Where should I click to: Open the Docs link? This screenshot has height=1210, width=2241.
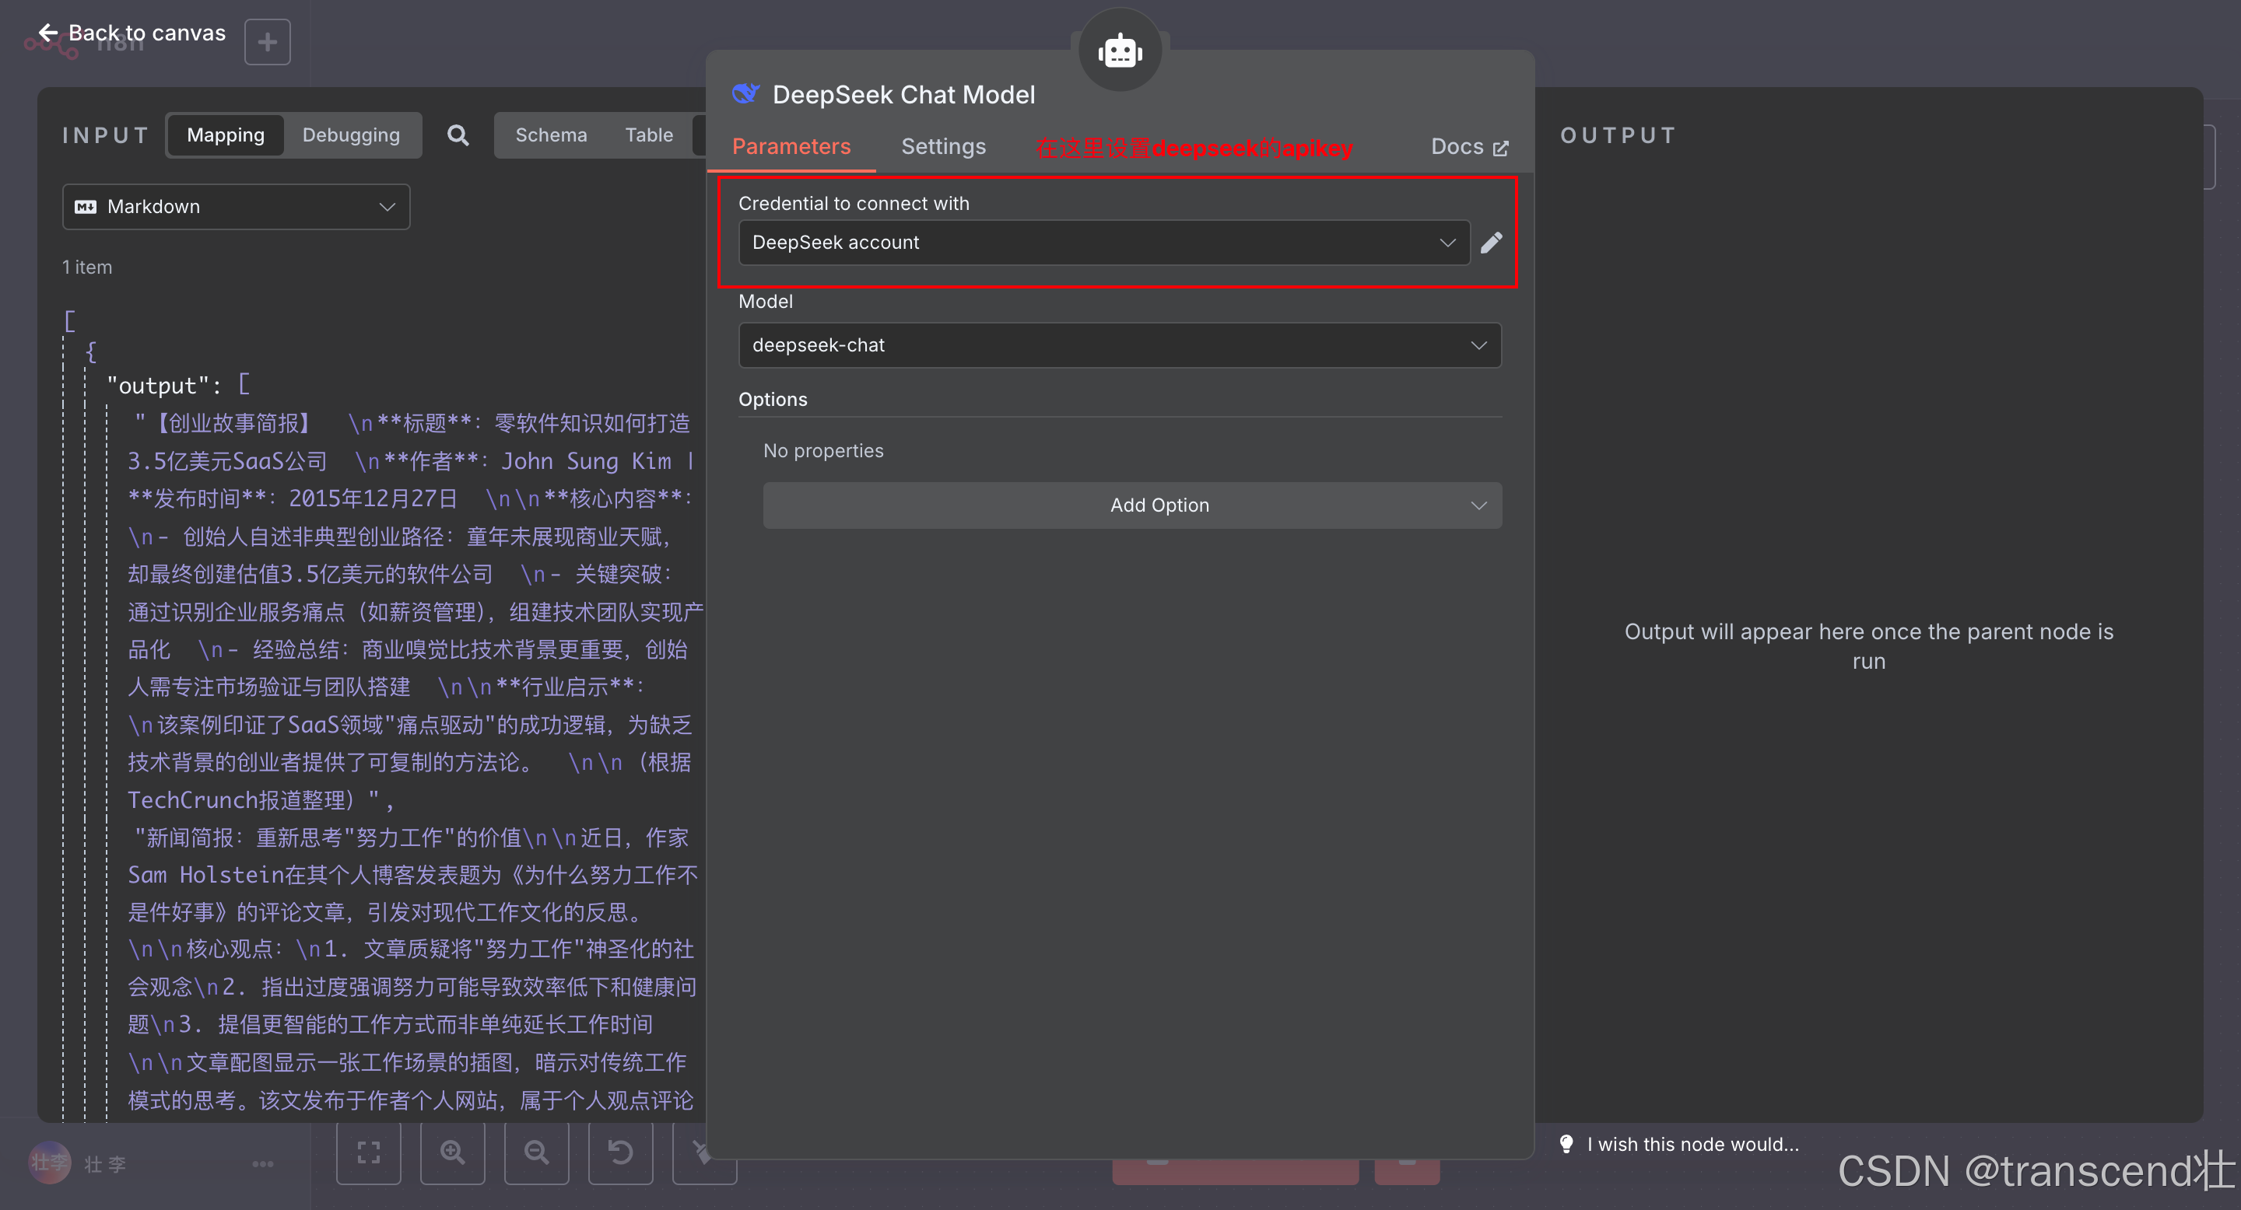(x=1468, y=147)
